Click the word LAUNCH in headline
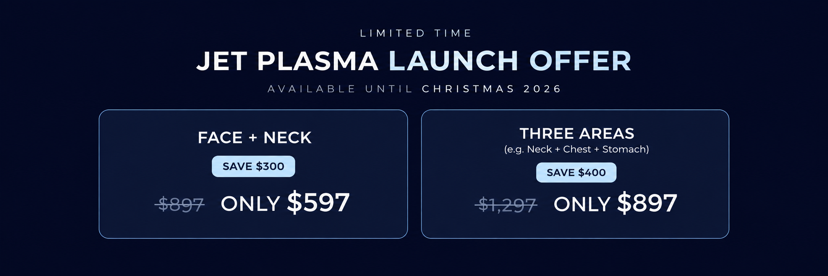The image size is (828, 276). point(454,61)
